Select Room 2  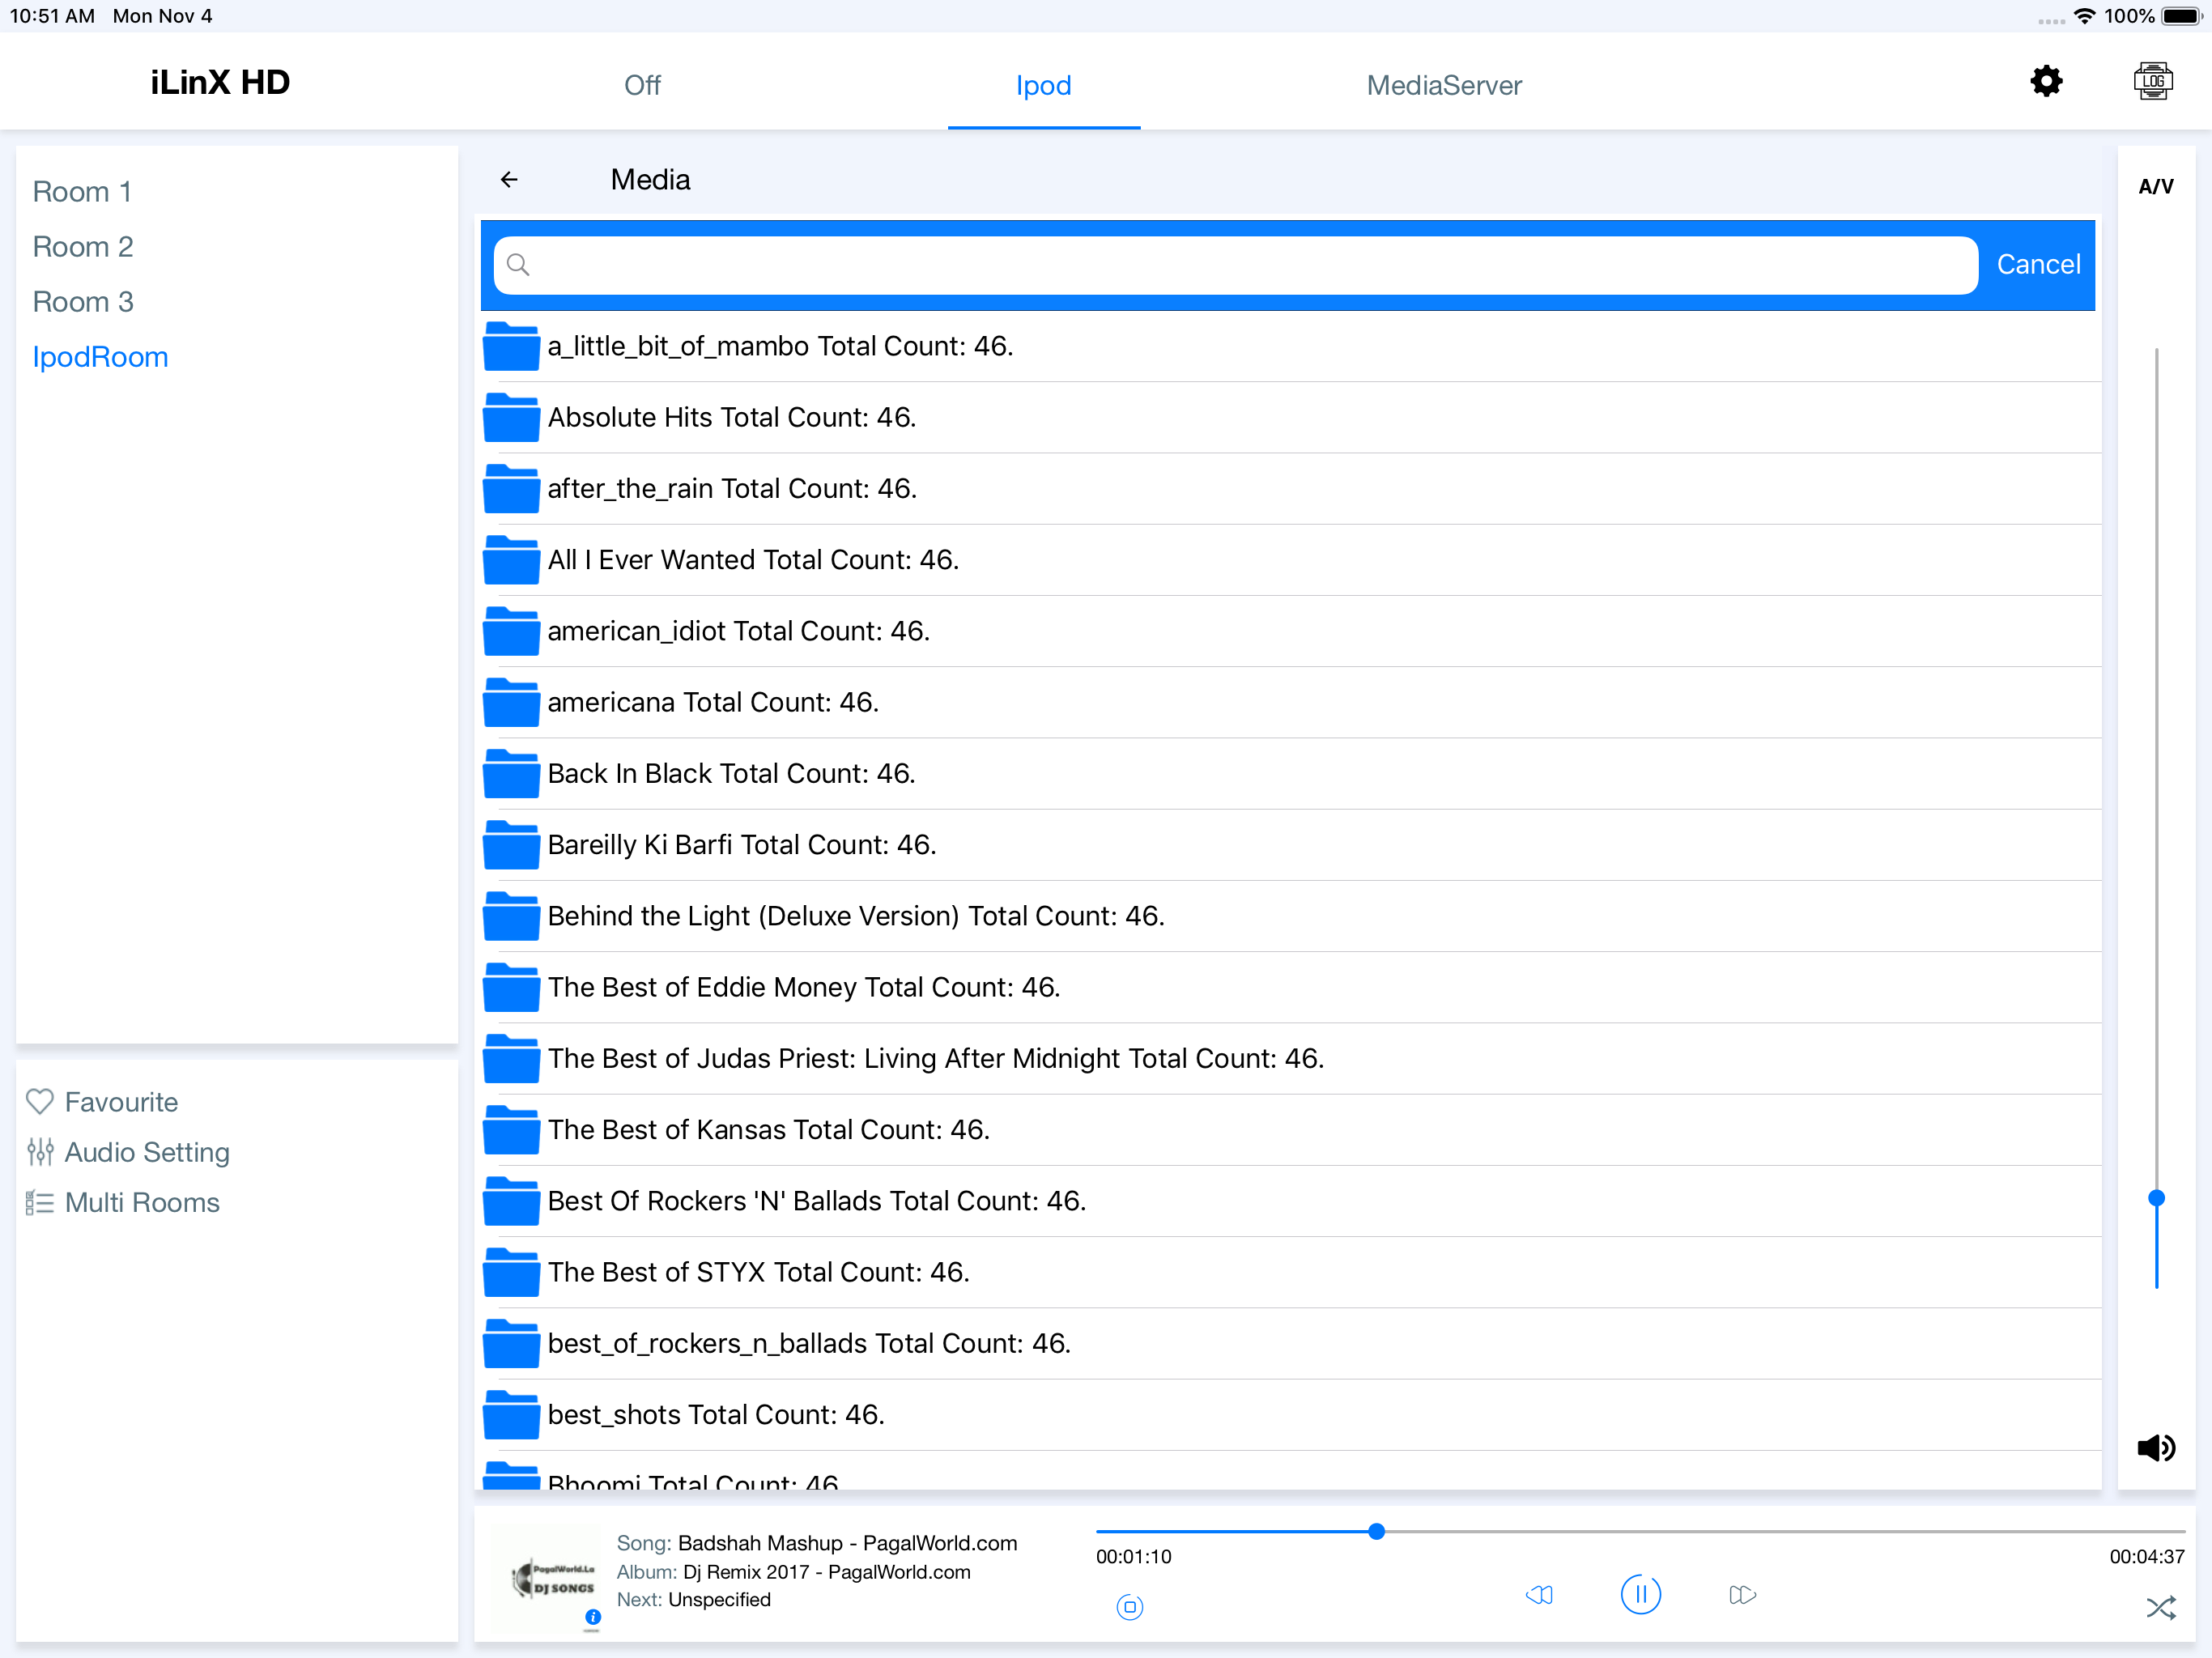tap(83, 247)
